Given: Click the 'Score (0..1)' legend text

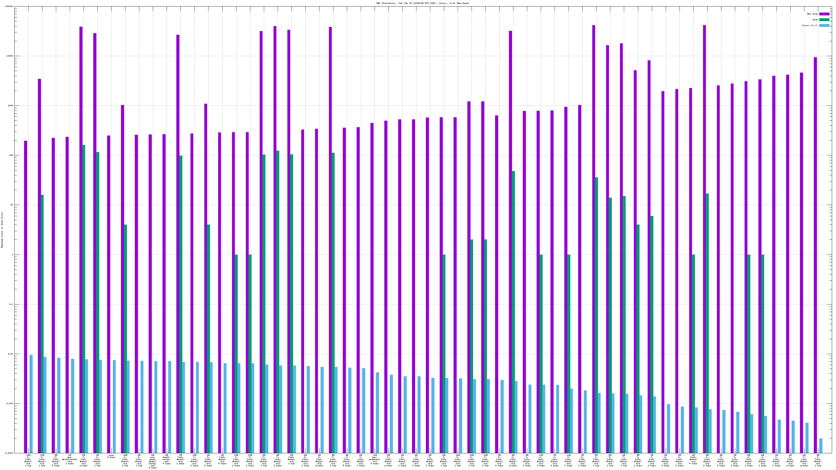Looking at the screenshot, I should click(x=810, y=25).
